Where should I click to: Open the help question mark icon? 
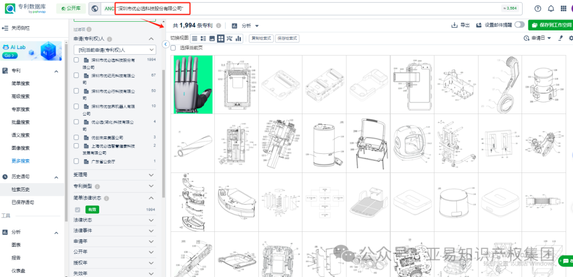(x=537, y=8)
